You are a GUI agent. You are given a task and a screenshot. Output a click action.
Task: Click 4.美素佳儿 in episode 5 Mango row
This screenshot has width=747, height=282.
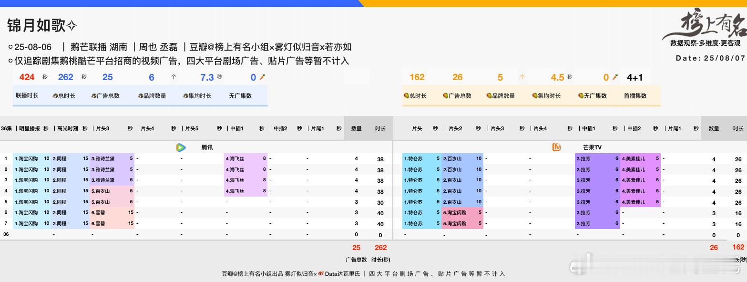634,202
